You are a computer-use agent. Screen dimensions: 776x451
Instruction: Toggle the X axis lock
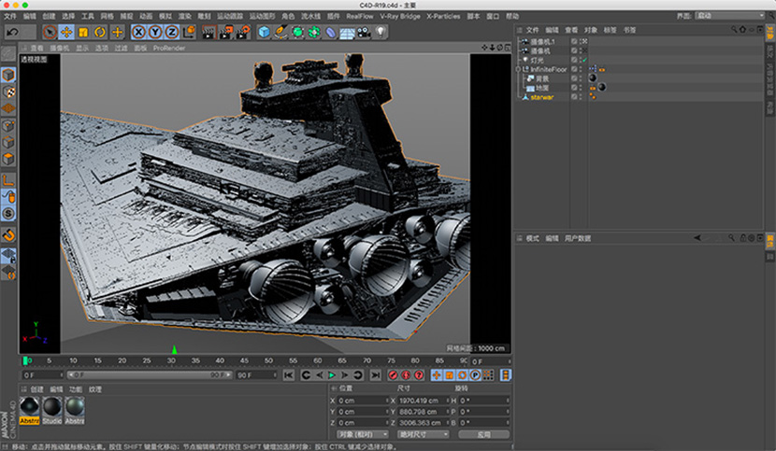[138, 32]
